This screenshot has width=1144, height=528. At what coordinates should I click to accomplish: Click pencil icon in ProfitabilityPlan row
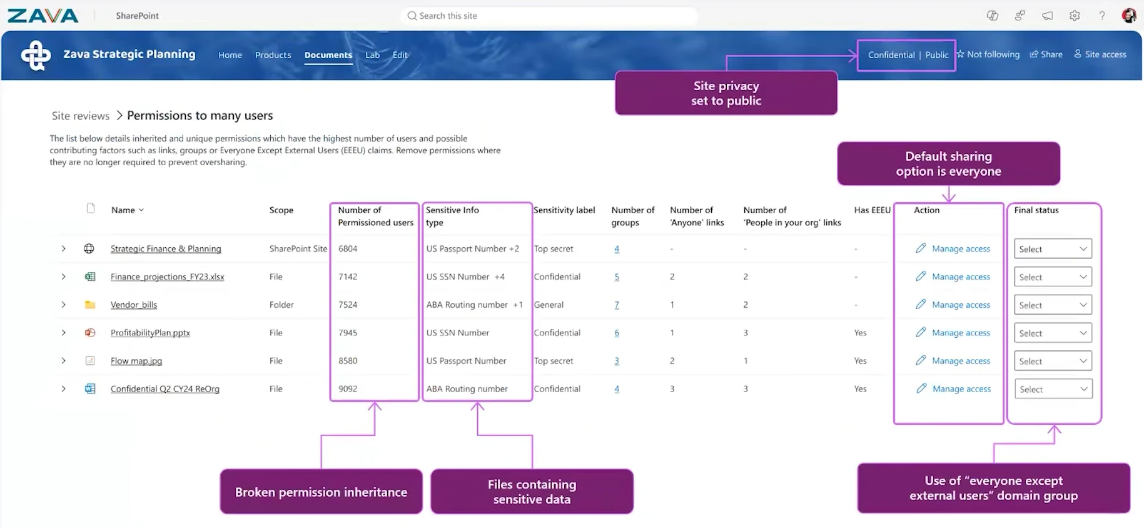921,332
